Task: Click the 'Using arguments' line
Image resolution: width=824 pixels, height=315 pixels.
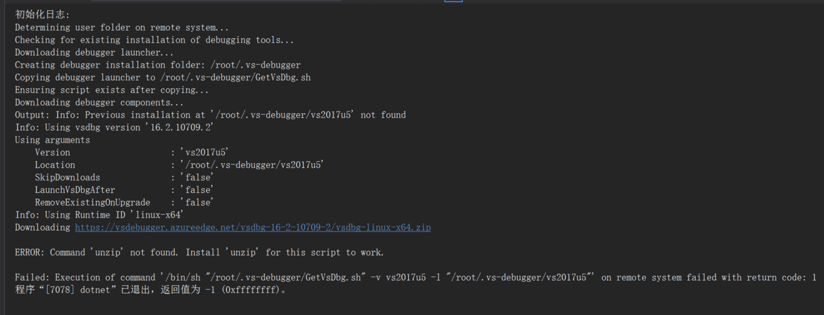Action: pyautogui.click(x=52, y=140)
